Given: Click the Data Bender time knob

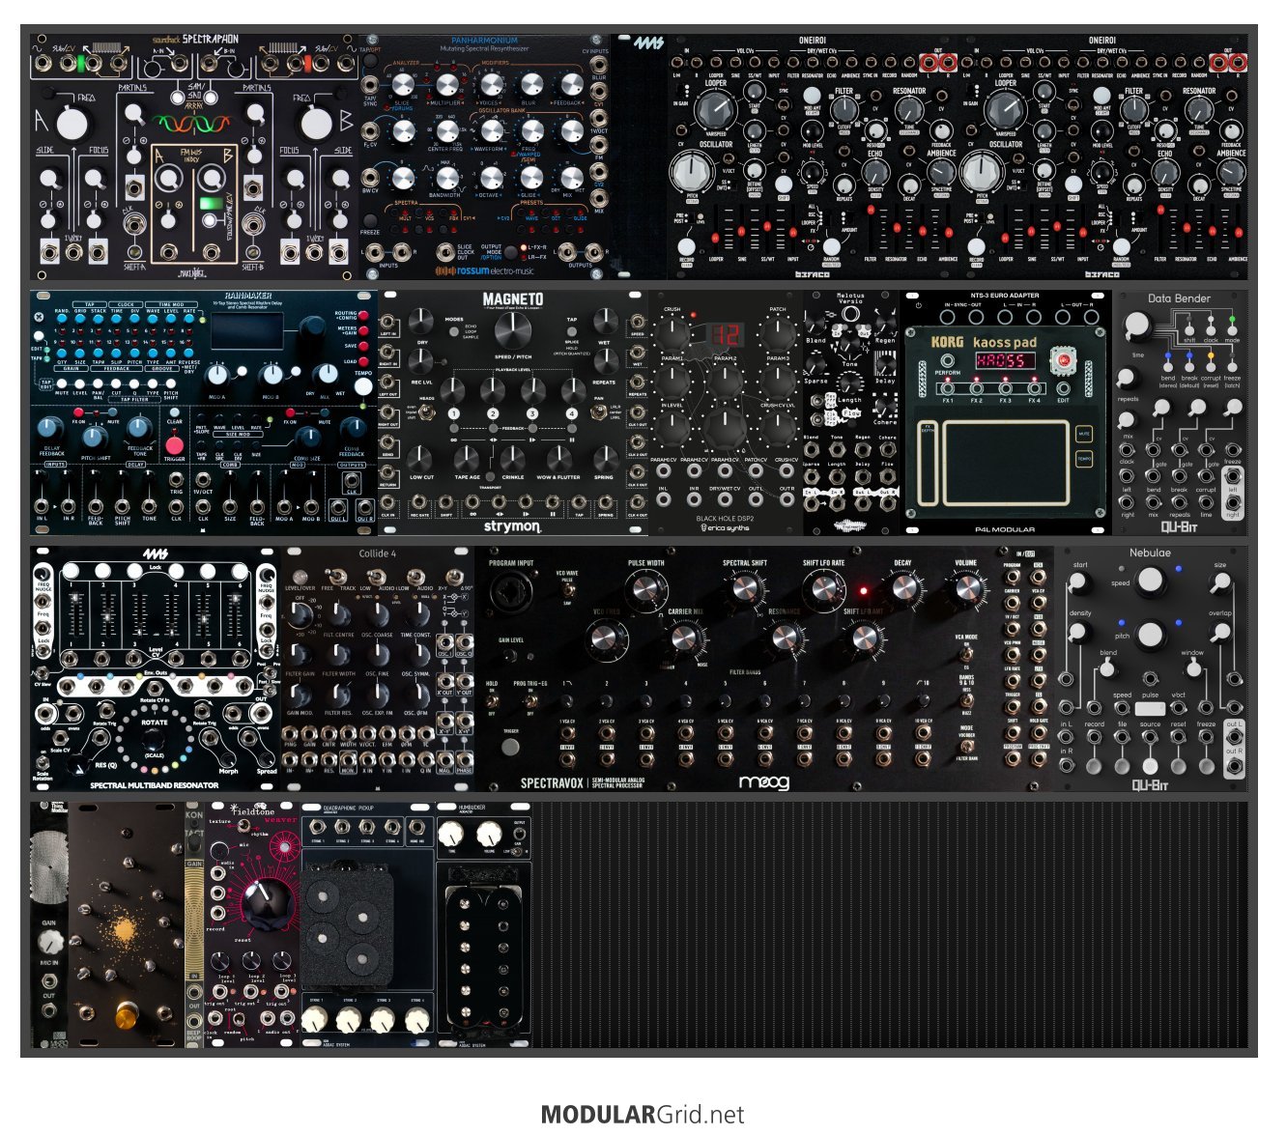Looking at the screenshot, I should 1139,326.
